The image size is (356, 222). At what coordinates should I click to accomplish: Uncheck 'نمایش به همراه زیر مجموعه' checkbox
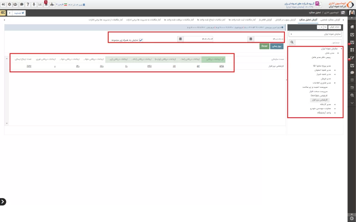(141, 40)
